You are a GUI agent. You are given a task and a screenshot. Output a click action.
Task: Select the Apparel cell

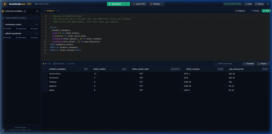tap(53, 86)
